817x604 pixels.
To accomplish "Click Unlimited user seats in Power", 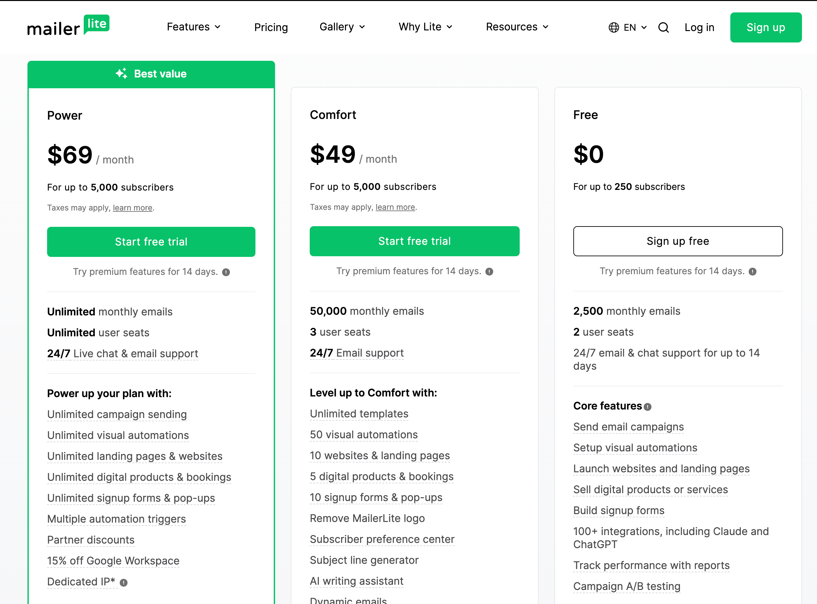I will pyautogui.click(x=98, y=333).
